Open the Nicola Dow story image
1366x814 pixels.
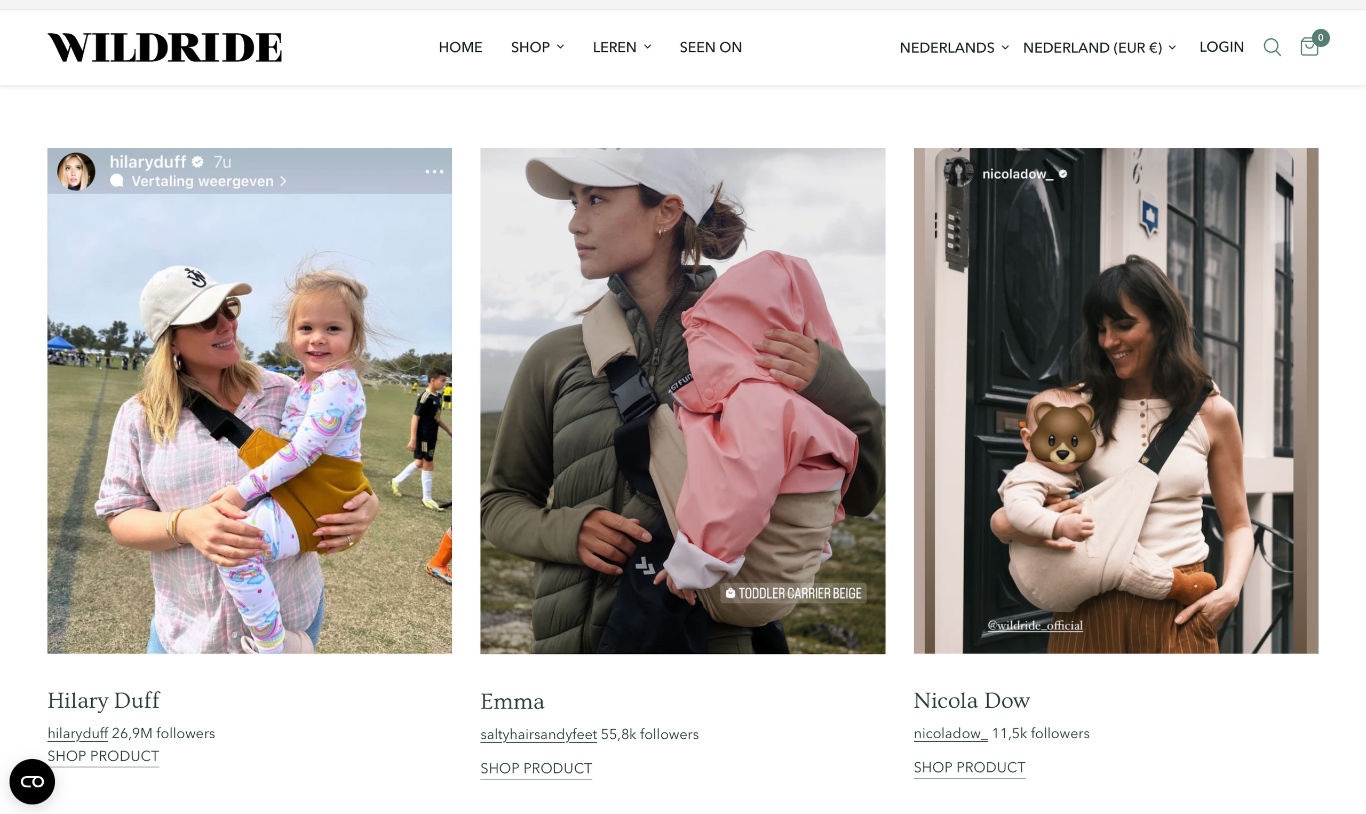(x=1116, y=400)
